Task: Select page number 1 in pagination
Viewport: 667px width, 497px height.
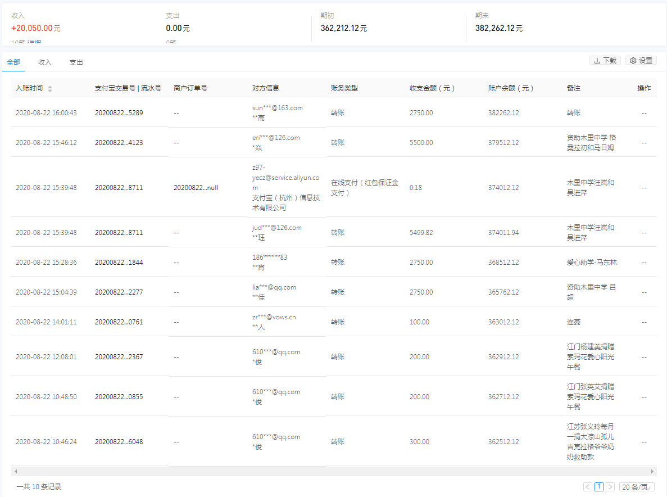Action: (599, 487)
